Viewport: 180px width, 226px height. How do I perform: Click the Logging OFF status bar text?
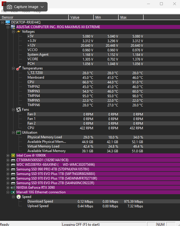point(81,224)
